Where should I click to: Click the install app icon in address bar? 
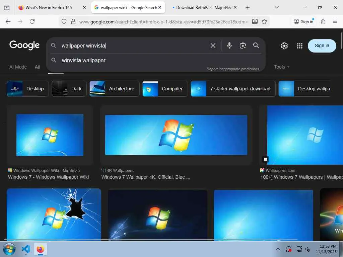pyautogui.click(x=255, y=21)
